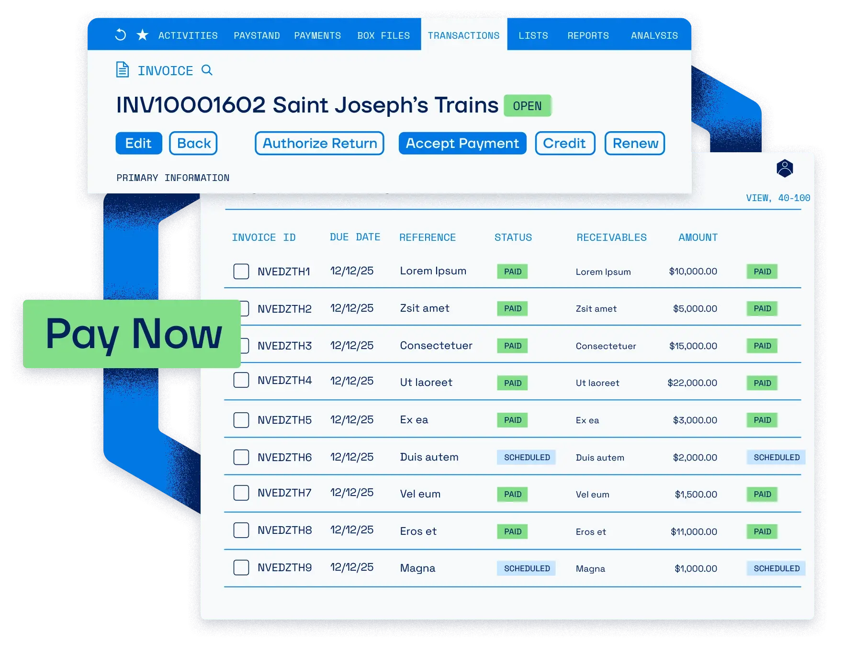
Task: Open the LISTS tab
Action: pyautogui.click(x=533, y=35)
